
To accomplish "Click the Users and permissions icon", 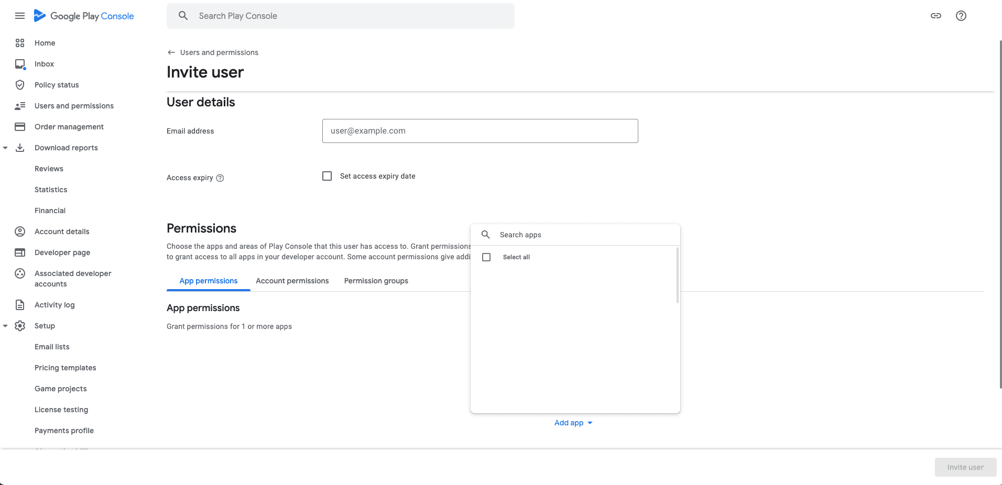I will pos(20,105).
